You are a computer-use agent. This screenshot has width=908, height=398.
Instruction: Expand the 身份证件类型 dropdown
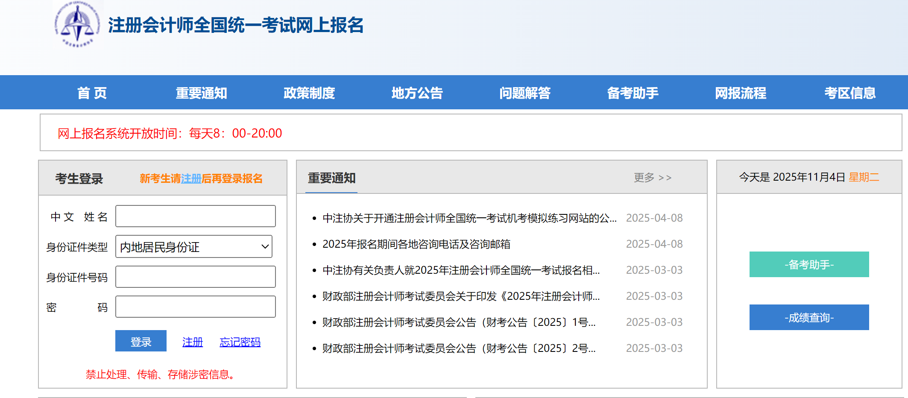[x=194, y=247]
